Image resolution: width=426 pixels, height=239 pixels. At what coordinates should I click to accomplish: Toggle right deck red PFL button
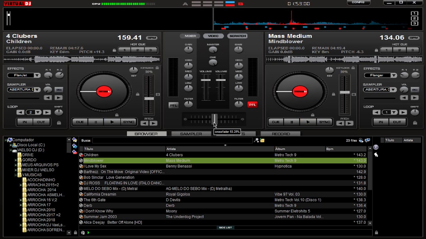point(252,105)
